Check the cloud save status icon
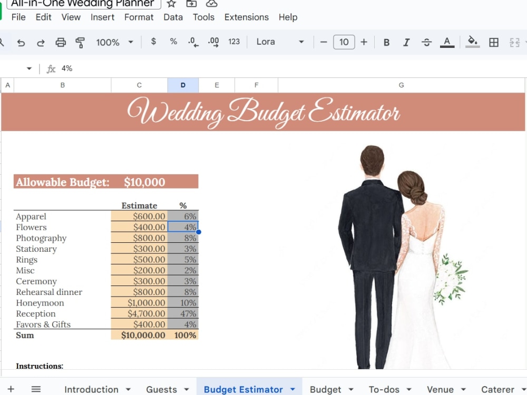 click(211, 4)
